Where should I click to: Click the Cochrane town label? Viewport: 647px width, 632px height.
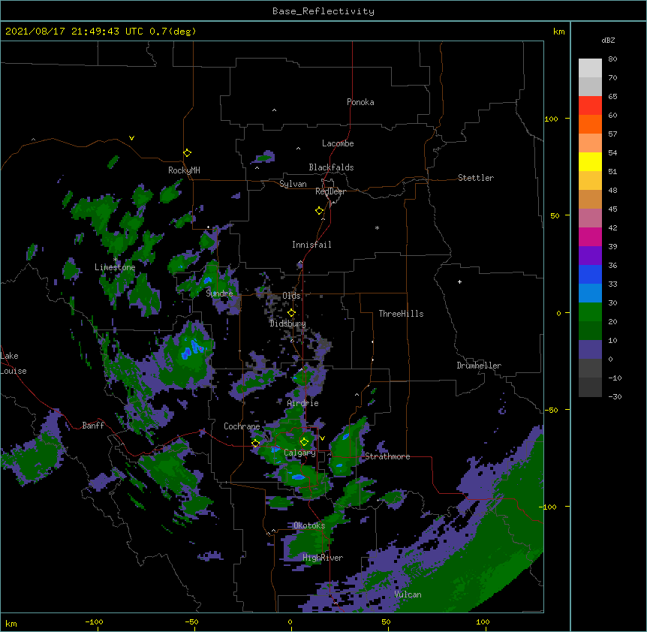pyautogui.click(x=242, y=426)
